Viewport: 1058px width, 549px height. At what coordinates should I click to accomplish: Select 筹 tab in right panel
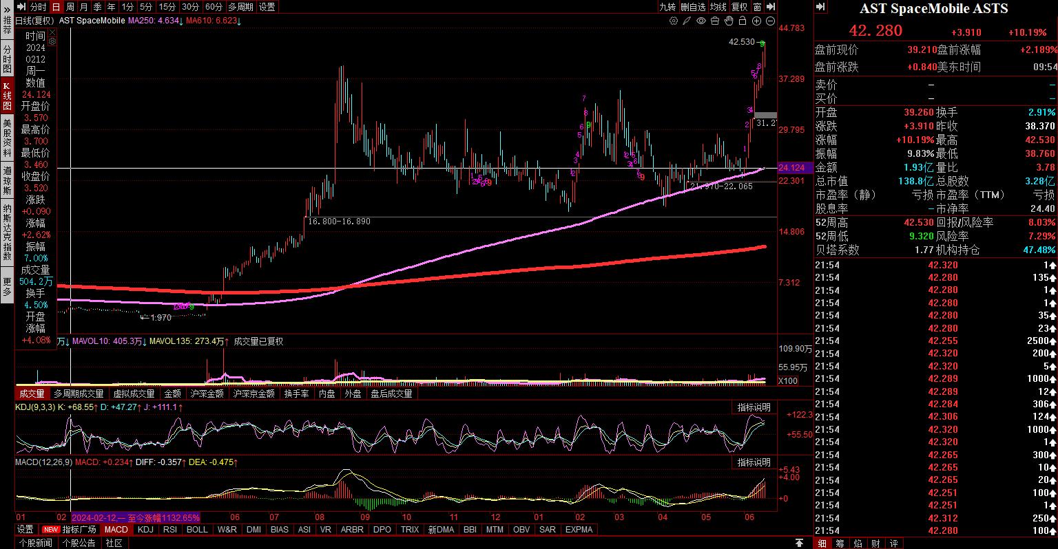[840, 543]
